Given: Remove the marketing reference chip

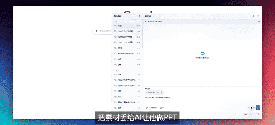Looking at the screenshot, I should point(161,92).
